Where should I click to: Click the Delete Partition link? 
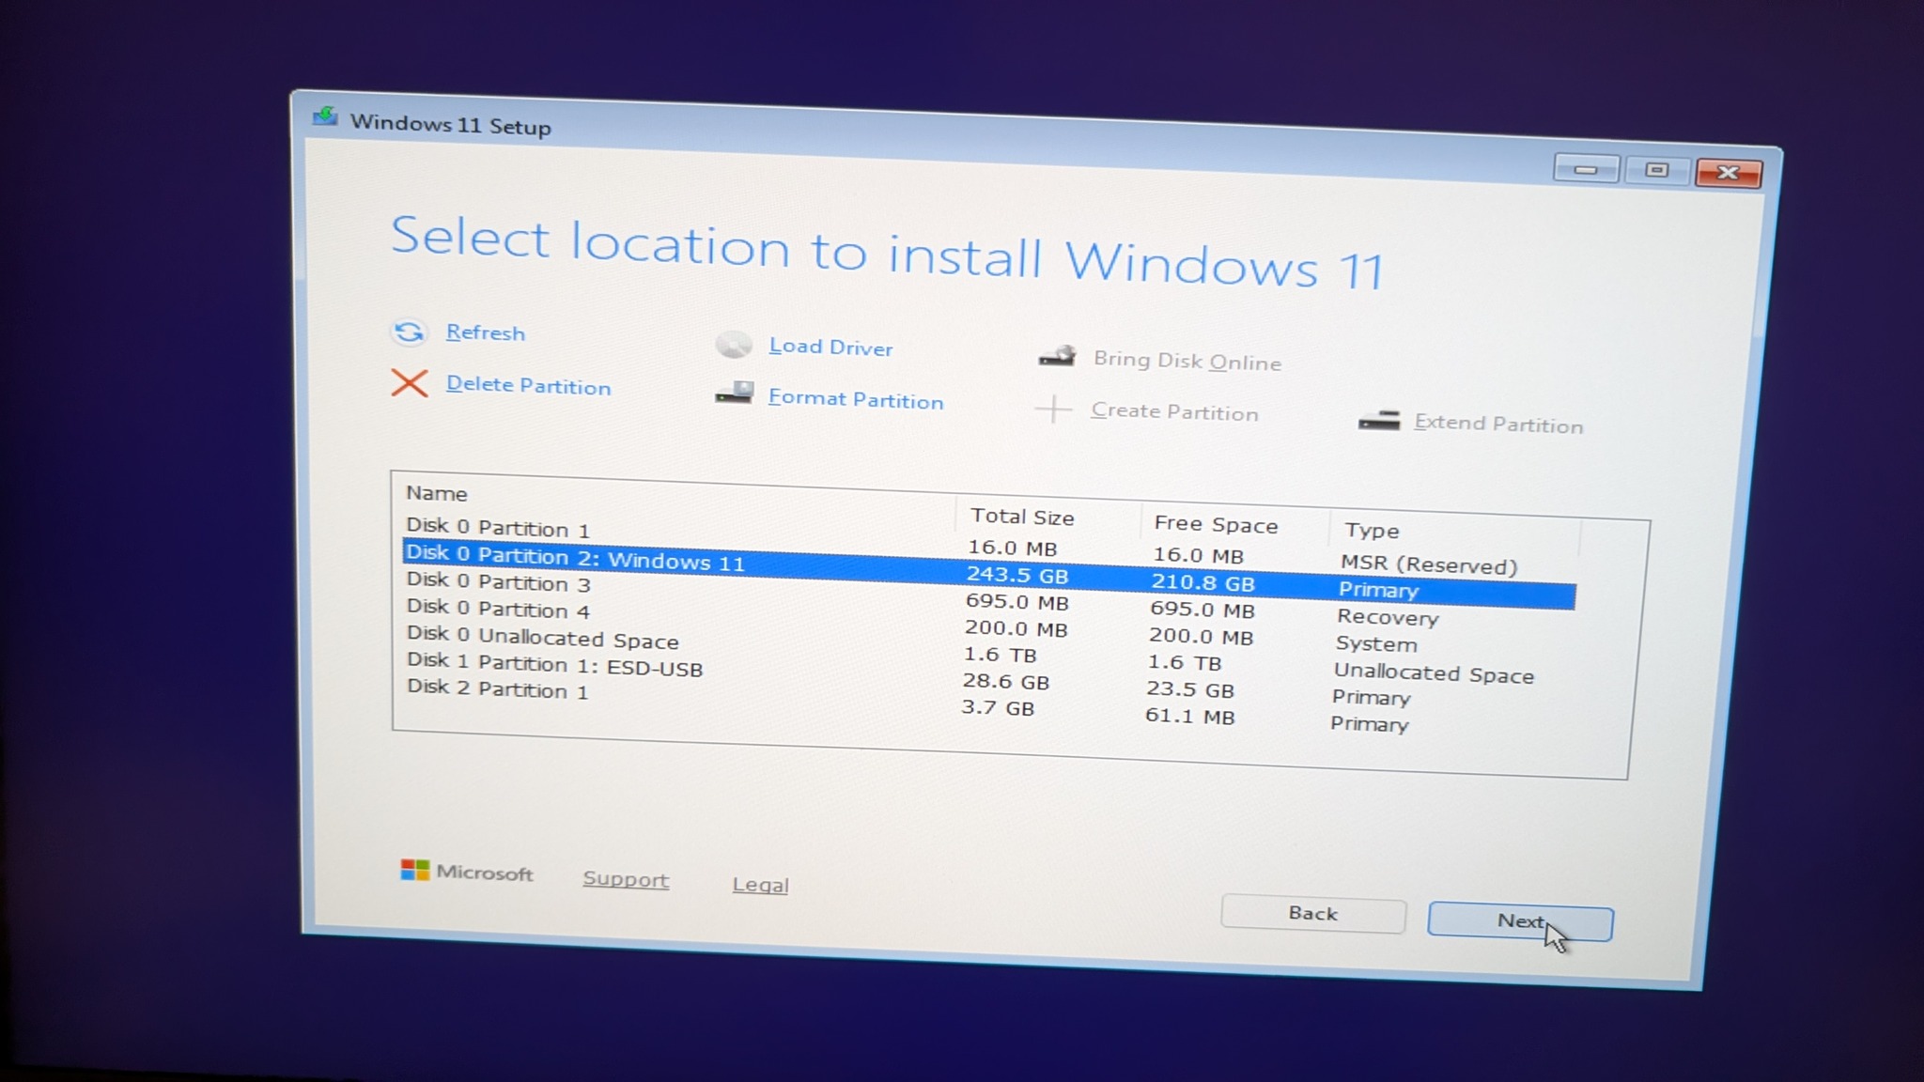point(528,385)
